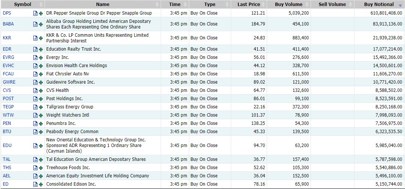This screenshot has width=405, height=189.
Task: Sort table by Name column arrows
Action: [x=158, y=4]
